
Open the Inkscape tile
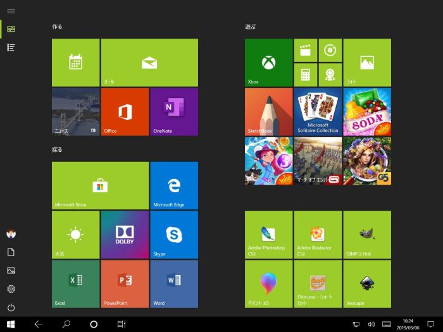pos(366,284)
